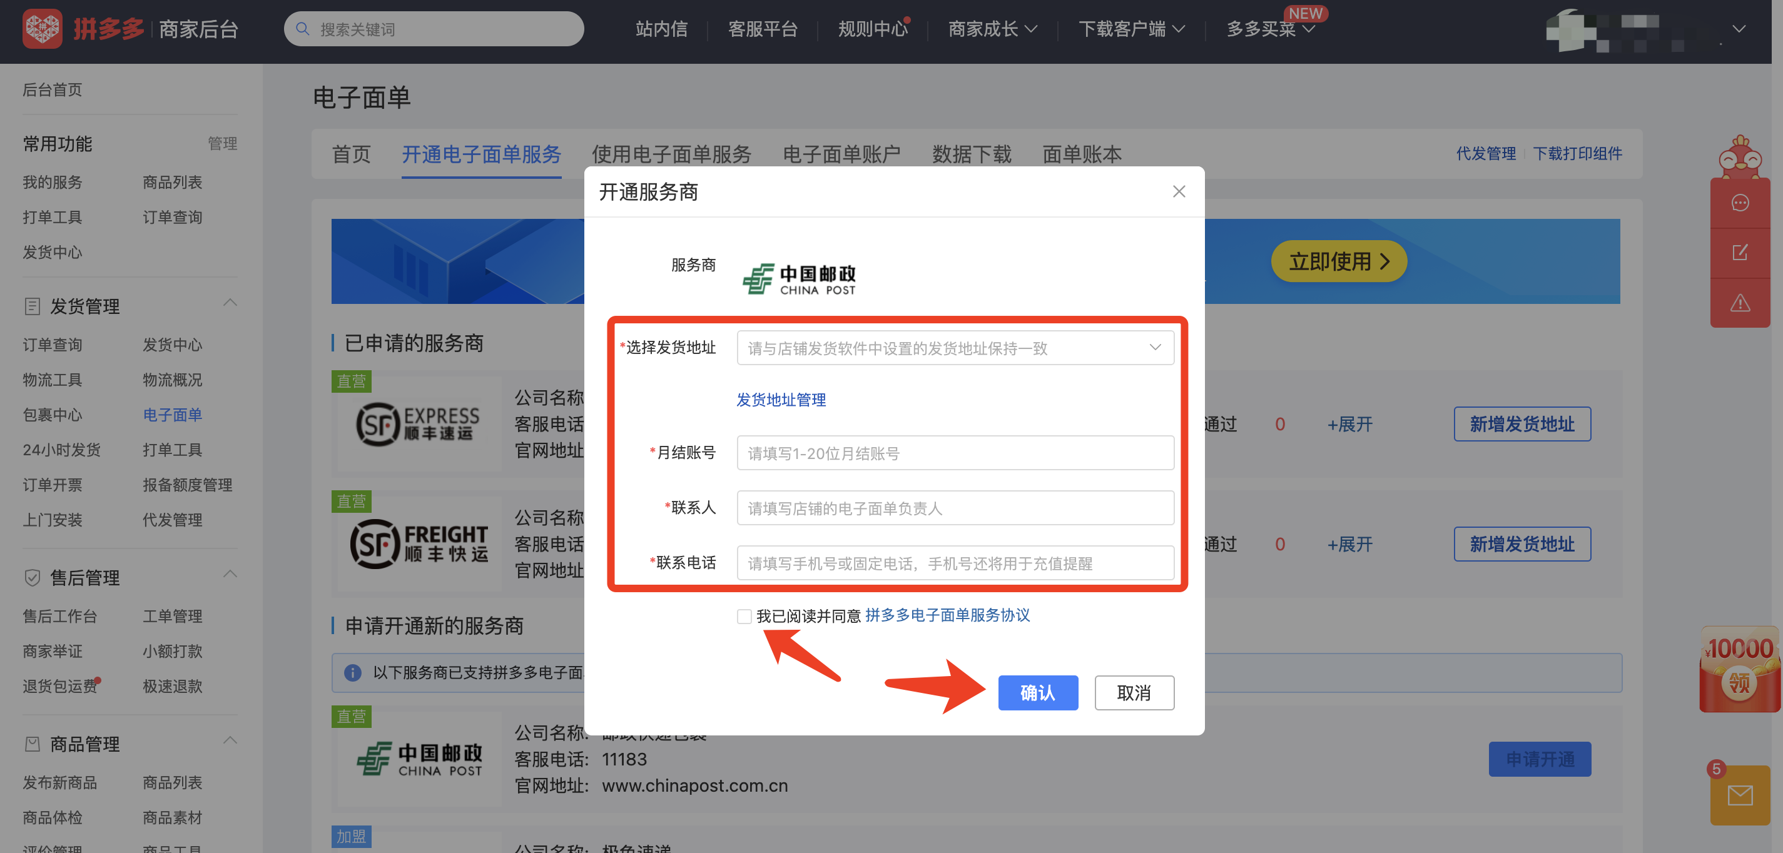Viewport: 1783px width, 853px height.
Task: Click 申请开通 for China Post
Action: pyautogui.click(x=1540, y=759)
